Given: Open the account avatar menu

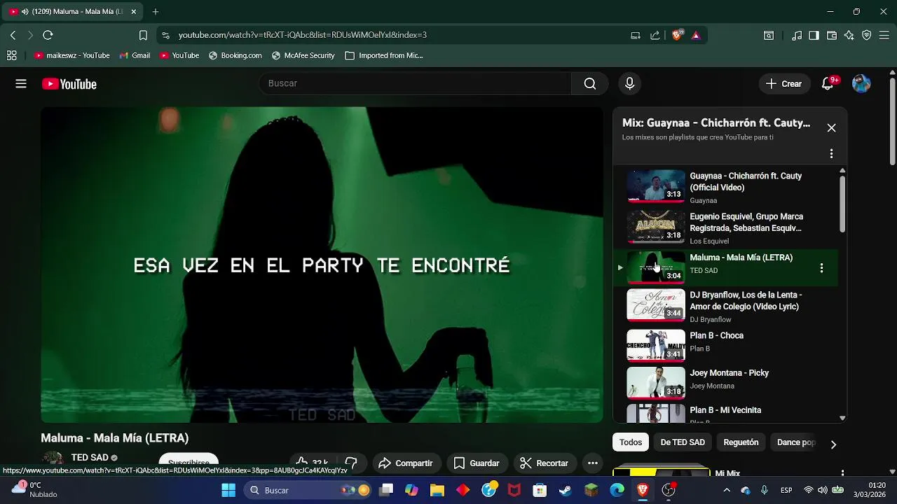Looking at the screenshot, I should click(861, 84).
